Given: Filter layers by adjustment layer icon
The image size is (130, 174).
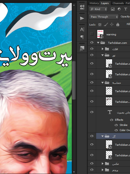Looking at the screenshot, I should (x=119, y=9).
